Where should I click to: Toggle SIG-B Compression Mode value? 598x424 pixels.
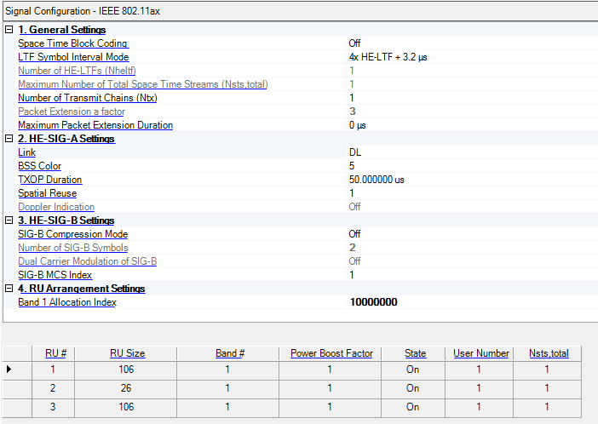(x=354, y=234)
